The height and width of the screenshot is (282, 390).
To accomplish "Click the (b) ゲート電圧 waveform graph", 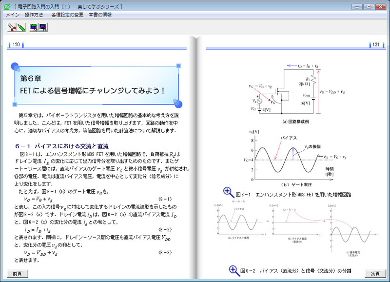I will (295, 155).
